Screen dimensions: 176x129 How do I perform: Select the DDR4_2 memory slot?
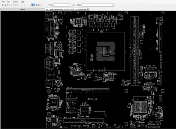point(137,51)
